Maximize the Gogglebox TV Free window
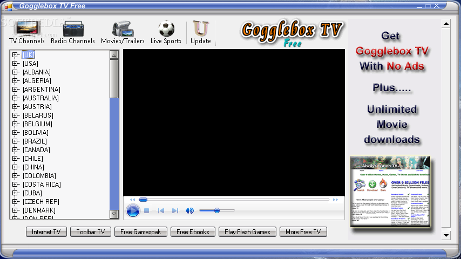Viewport: 461px width, 259px height. (x=428, y=6)
